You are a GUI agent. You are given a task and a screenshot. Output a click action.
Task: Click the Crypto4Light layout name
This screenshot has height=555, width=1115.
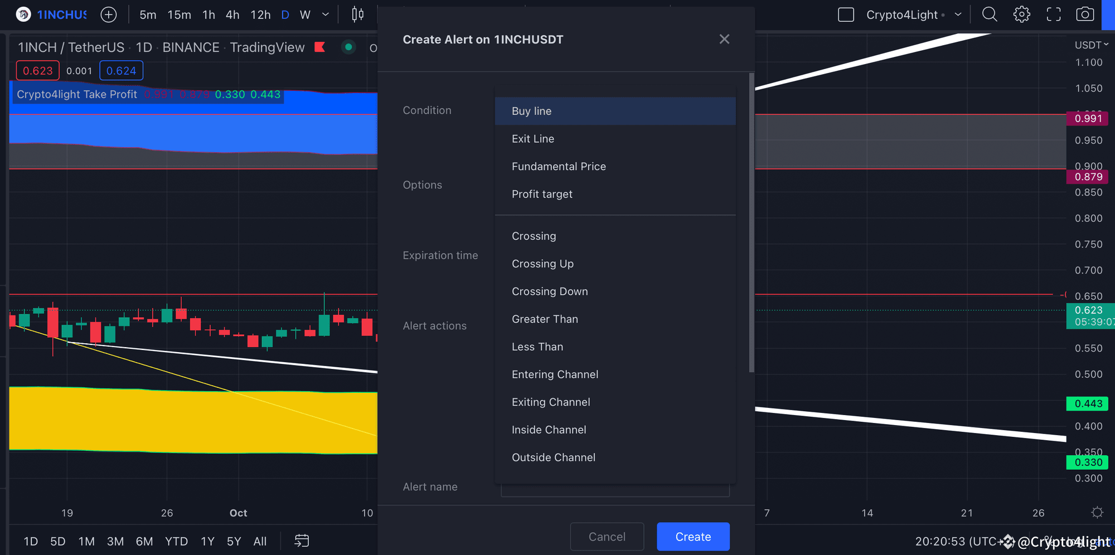901,15
